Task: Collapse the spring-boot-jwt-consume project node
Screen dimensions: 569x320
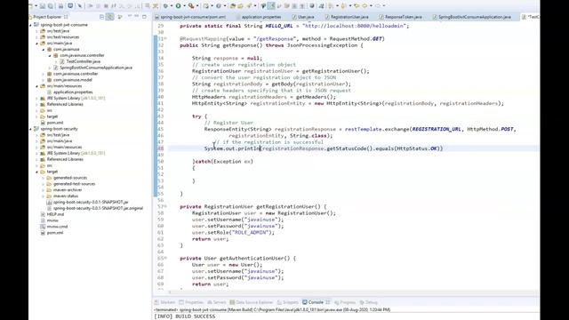Action: 30,25
